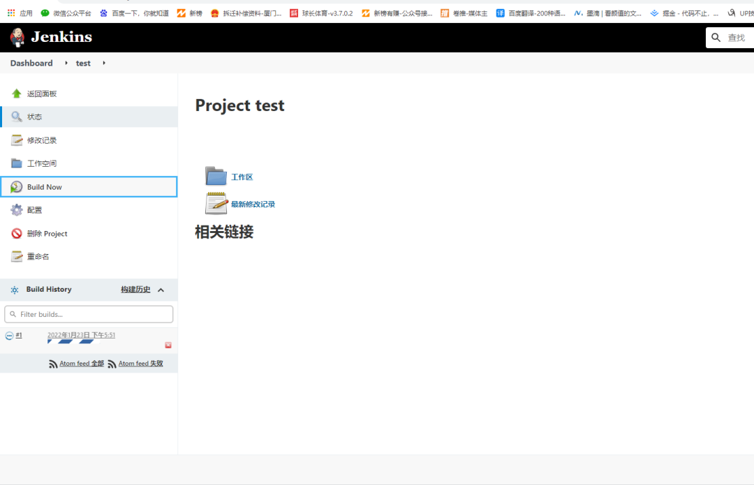
Task: Open the 最新修改记录 link
Action: [253, 204]
